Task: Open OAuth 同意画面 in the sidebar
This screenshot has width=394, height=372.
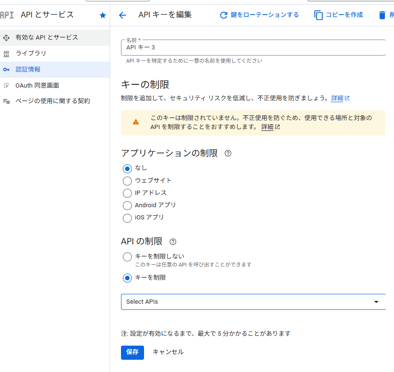Action: coord(55,85)
